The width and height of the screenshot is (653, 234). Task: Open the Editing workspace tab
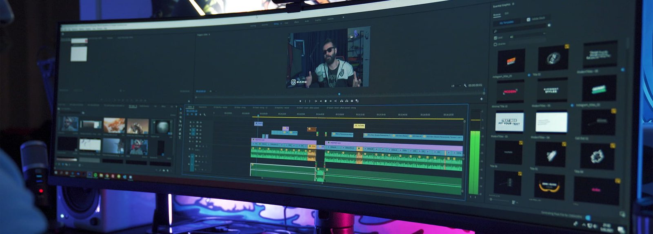tap(276, 24)
